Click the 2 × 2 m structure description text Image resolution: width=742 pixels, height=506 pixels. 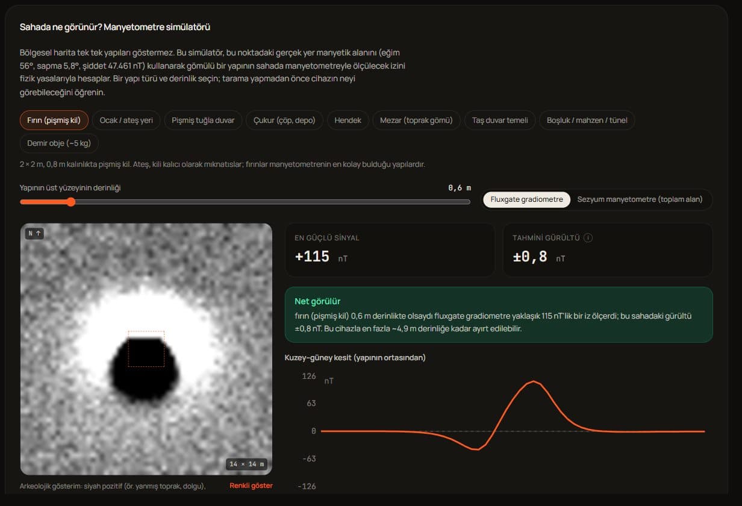click(x=222, y=164)
